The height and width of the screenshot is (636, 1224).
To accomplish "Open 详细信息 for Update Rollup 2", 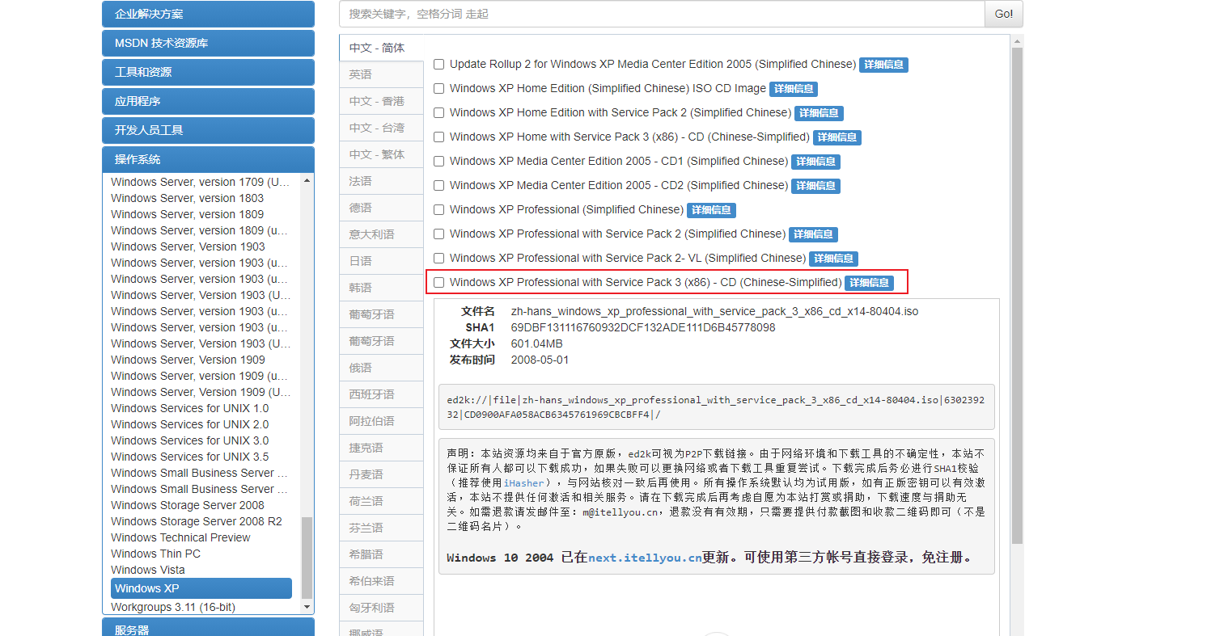I will click(883, 65).
